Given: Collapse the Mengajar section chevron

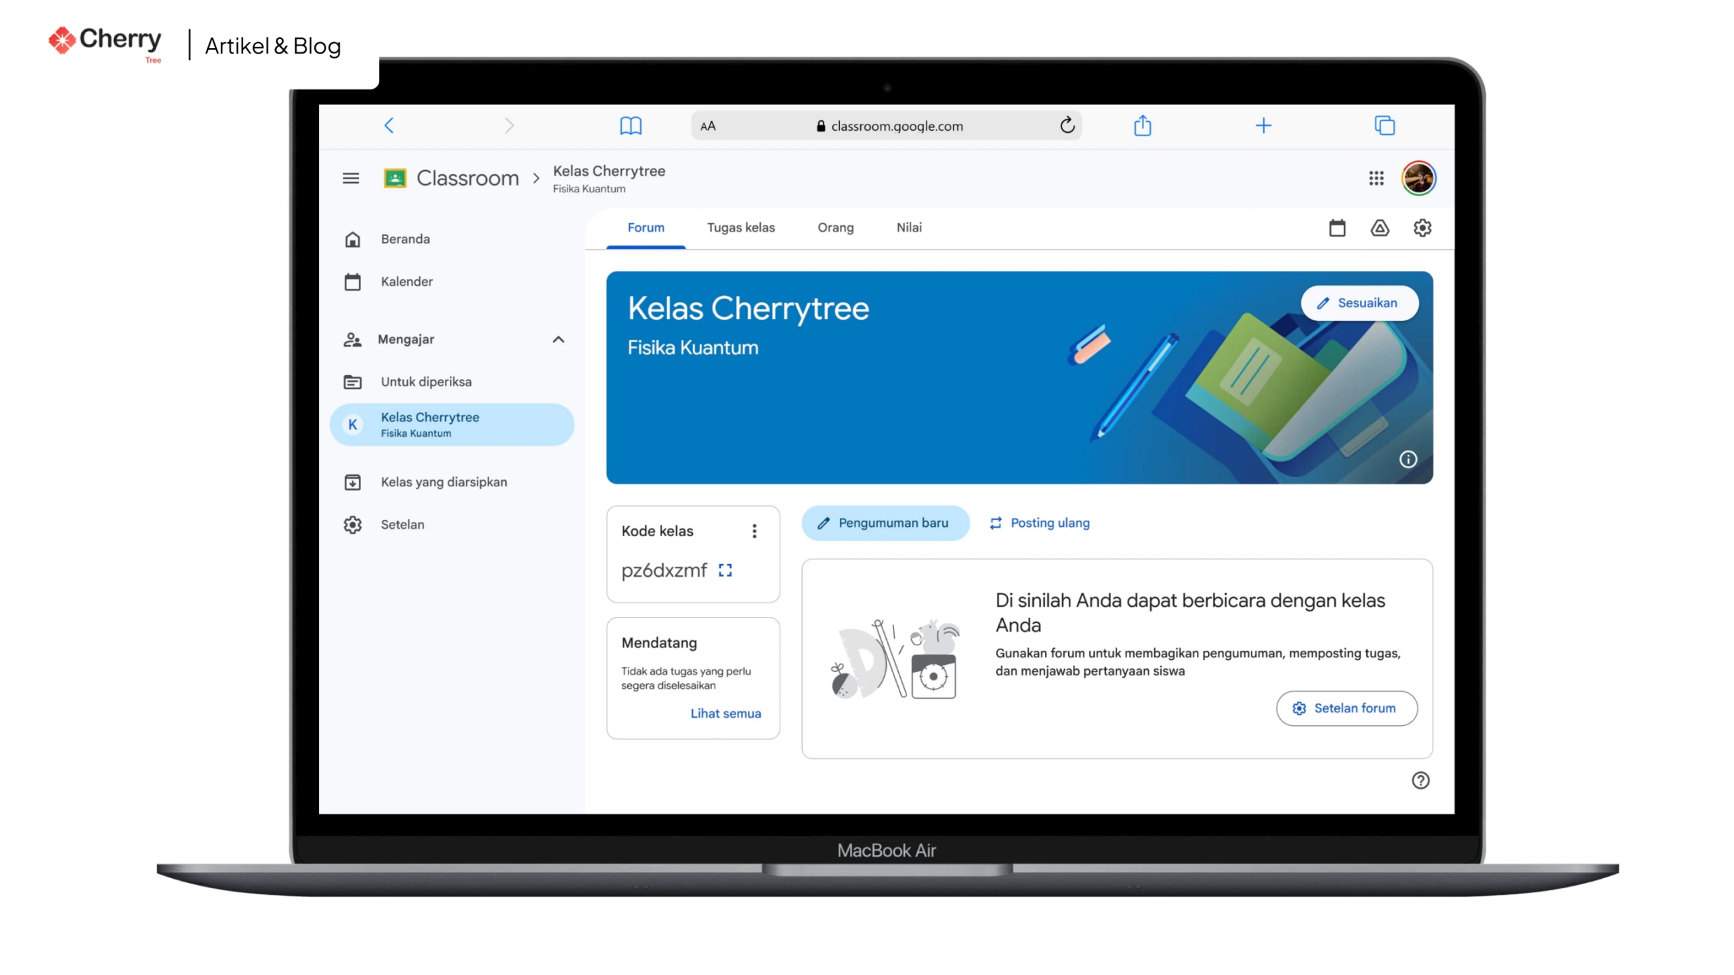Looking at the screenshot, I should [558, 339].
